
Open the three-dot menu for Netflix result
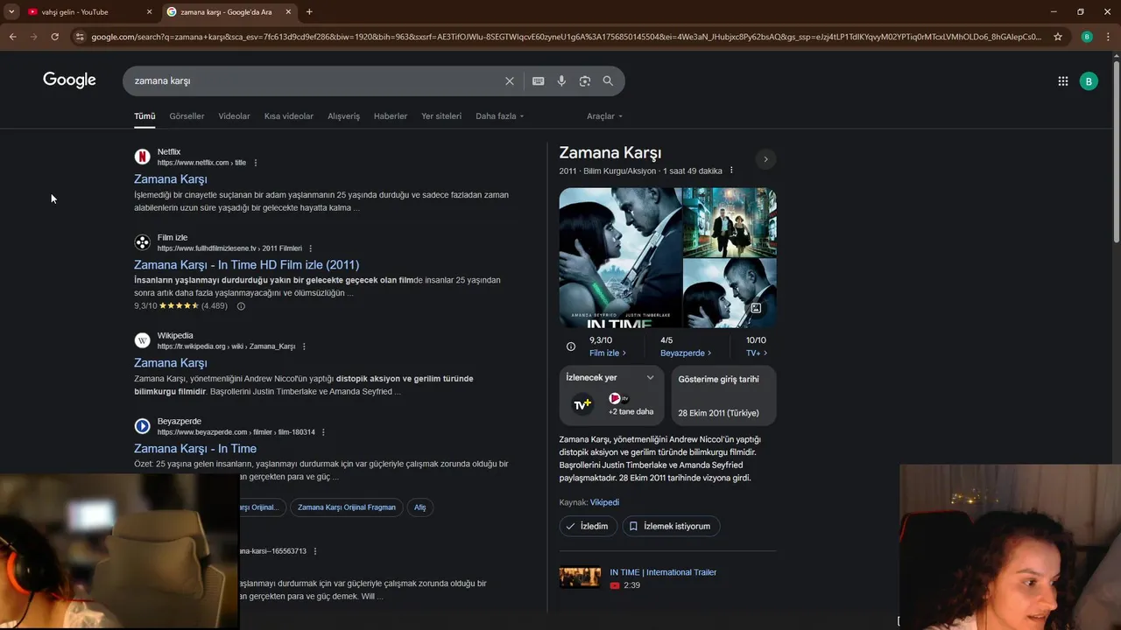tap(256, 163)
